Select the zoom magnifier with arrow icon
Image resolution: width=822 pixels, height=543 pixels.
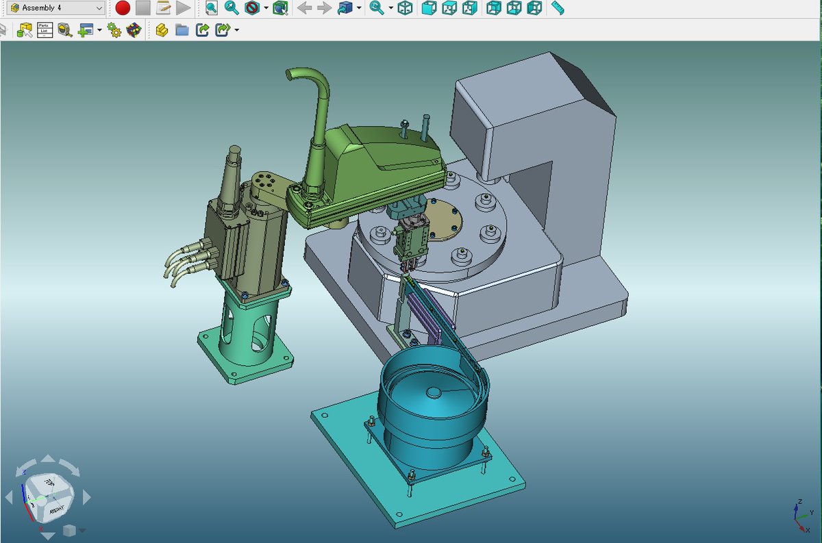click(x=232, y=8)
